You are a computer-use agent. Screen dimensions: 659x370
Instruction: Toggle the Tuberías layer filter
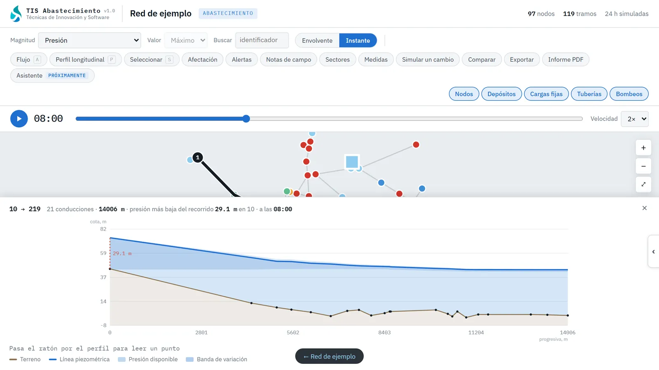(x=589, y=94)
